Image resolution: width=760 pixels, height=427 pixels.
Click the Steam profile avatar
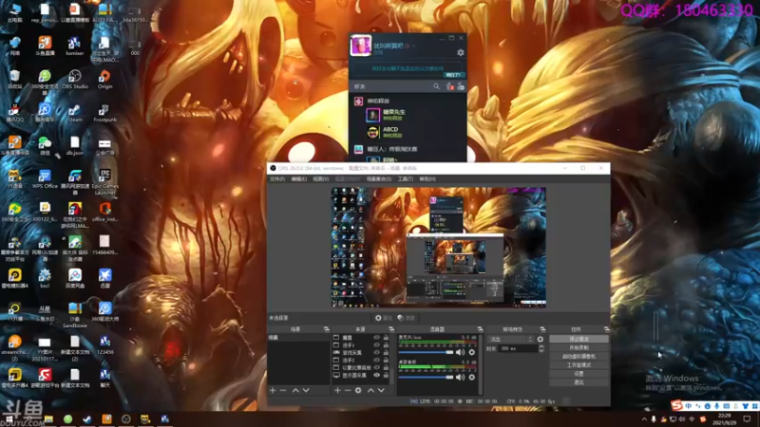pyautogui.click(x=361, y=46)
